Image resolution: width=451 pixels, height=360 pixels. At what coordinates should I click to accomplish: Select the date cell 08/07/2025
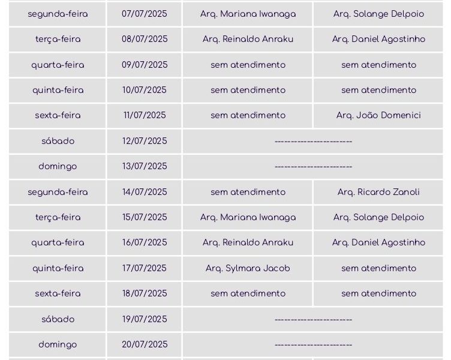pos(144,39)
